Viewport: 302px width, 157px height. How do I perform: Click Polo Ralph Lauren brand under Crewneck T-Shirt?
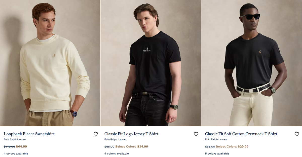coord(216,139)
